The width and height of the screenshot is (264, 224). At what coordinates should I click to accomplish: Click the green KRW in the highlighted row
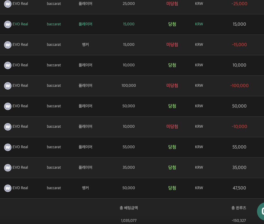[x=199, y=24]
